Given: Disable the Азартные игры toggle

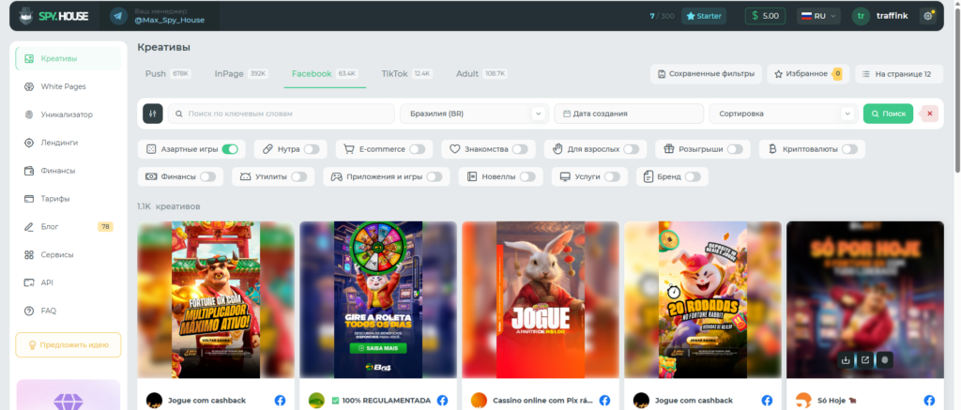Looking at the screenshot, I should click(x=230, y=149).
